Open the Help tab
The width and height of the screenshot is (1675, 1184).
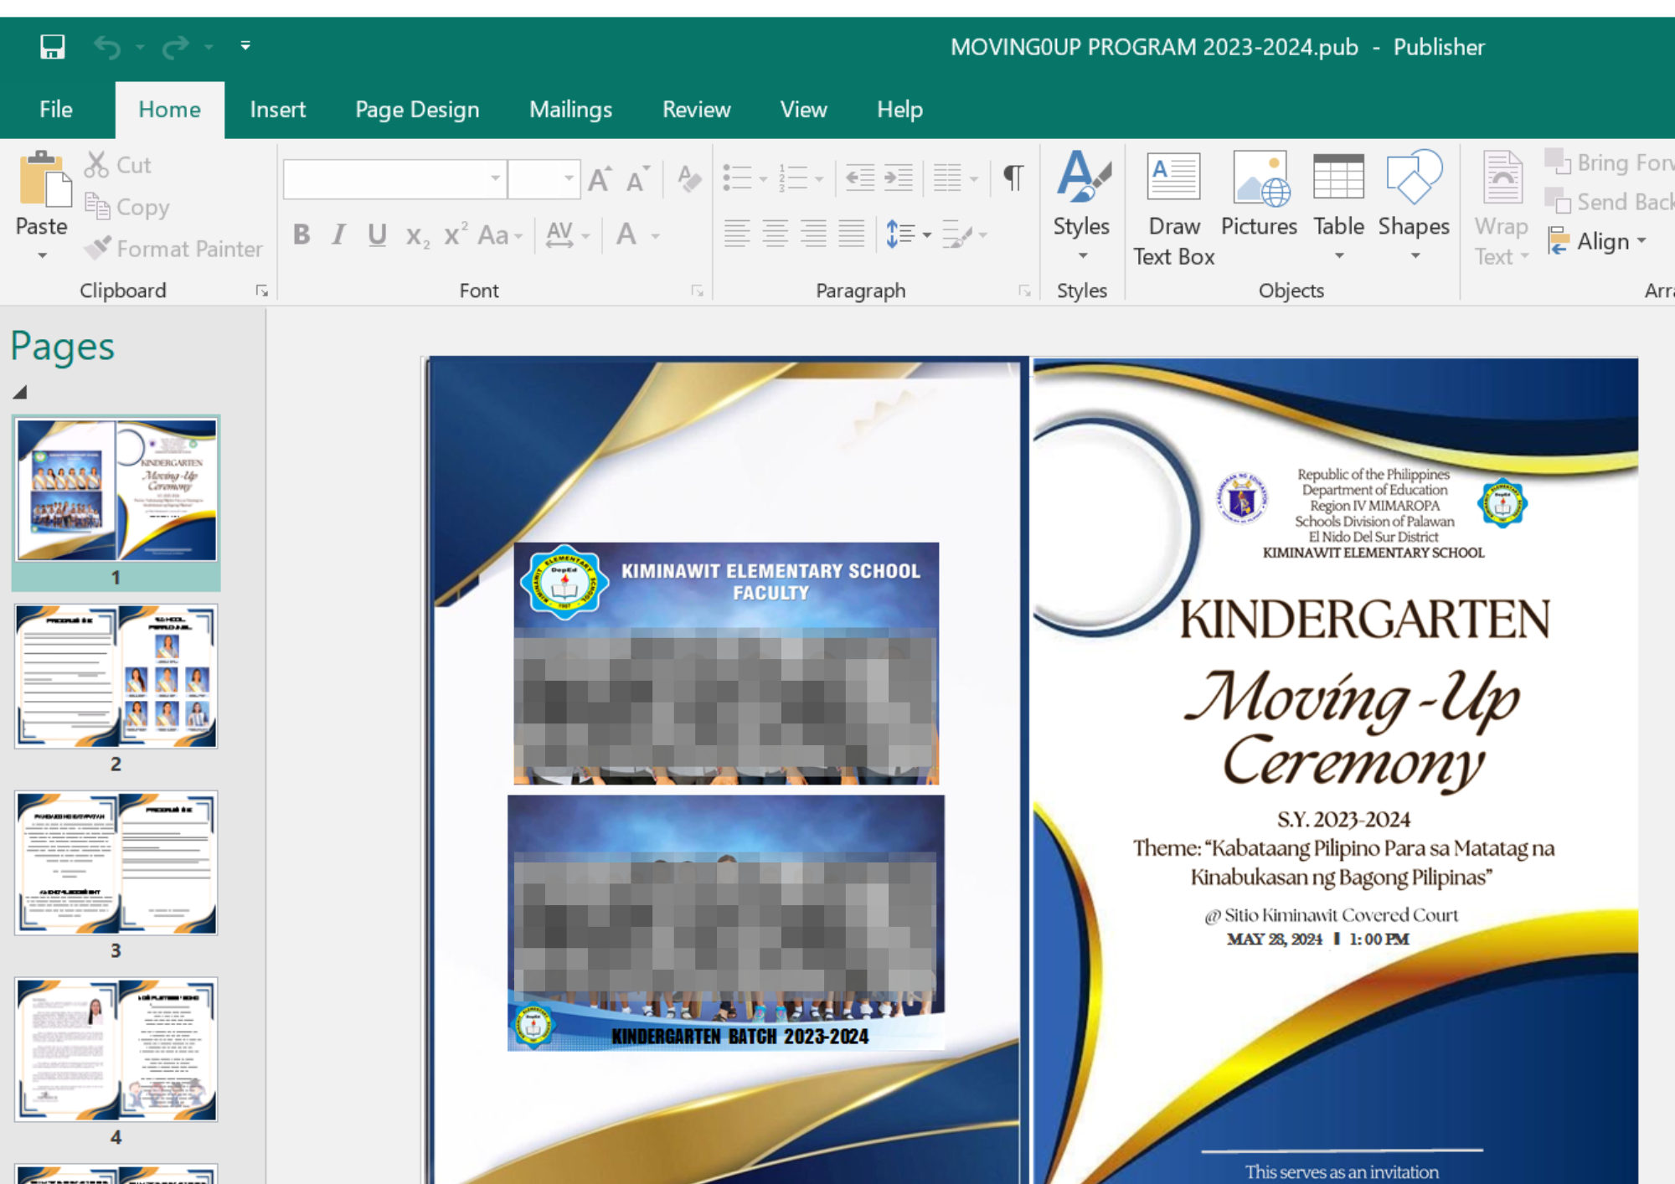(899, 110)
